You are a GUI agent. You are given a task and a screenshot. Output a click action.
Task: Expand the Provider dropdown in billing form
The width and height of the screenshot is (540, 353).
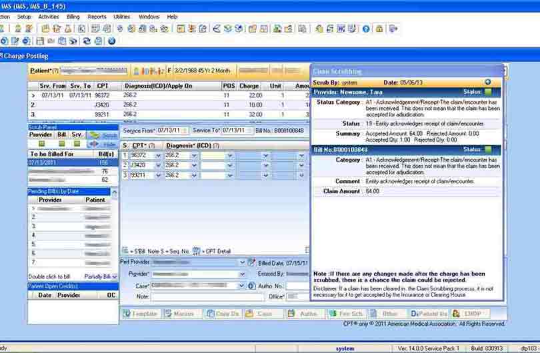click(242, 274)
